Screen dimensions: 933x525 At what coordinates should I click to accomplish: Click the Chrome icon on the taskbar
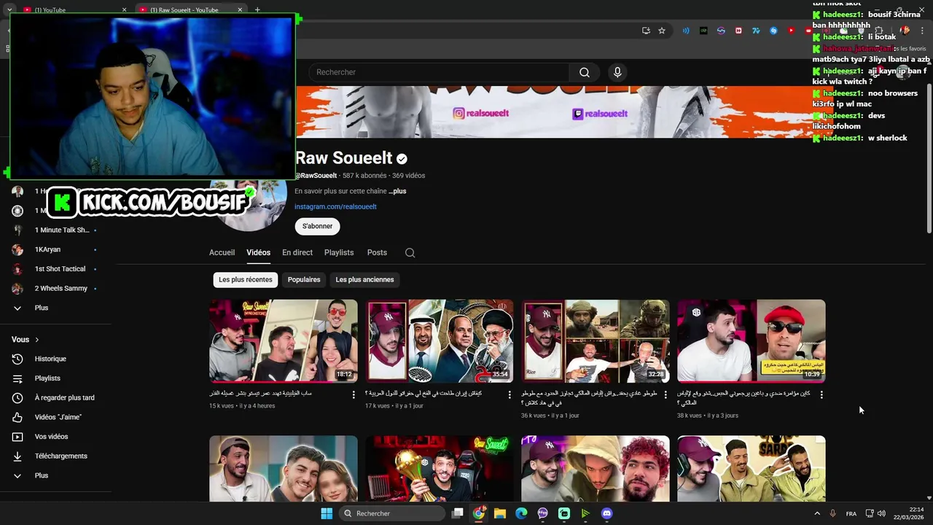point(478,513)
